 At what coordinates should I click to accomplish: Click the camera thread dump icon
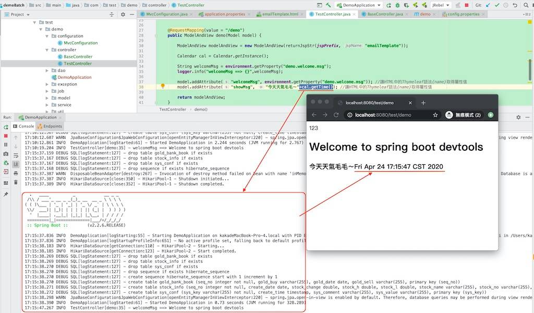coord(6,154)
